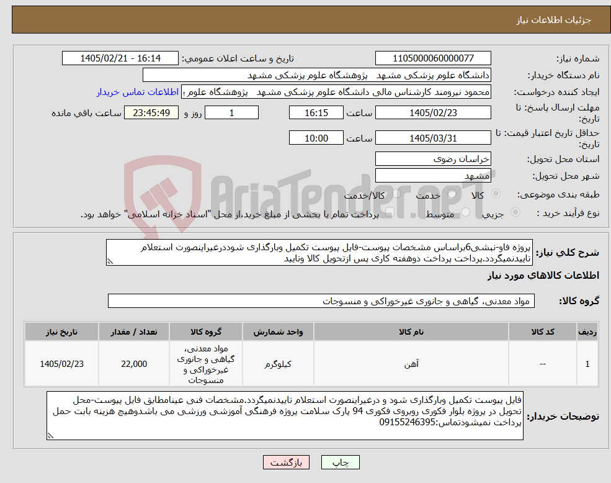Click the تاریخ نیاز column header
The height and width of the screenshot is (483, 611).
pyautogui.click(x=61, y=332)
